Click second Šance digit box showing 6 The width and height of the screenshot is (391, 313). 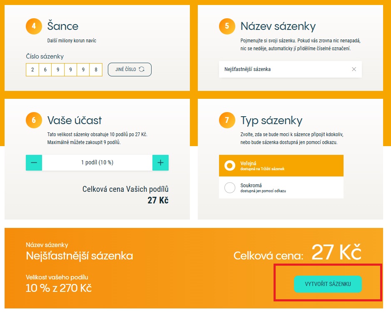[x=45, y=70]
